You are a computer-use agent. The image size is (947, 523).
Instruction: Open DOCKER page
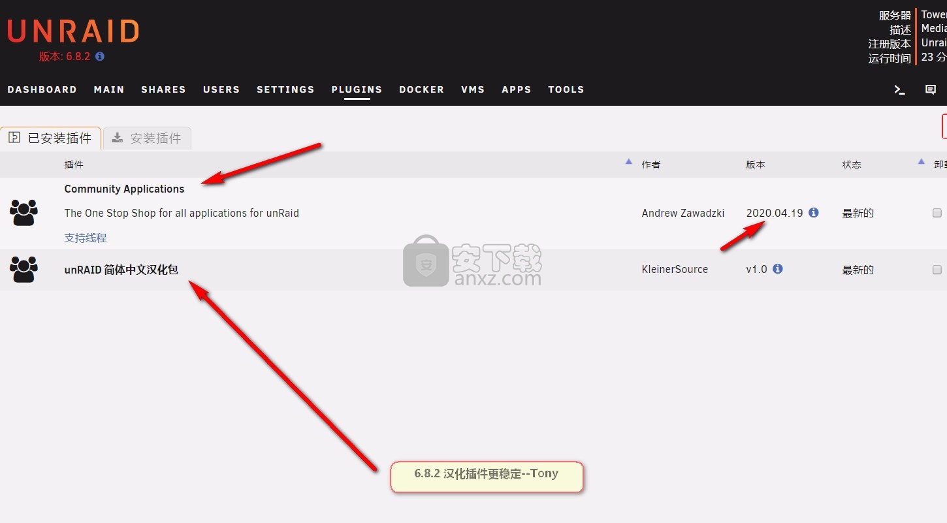(421, 89)
